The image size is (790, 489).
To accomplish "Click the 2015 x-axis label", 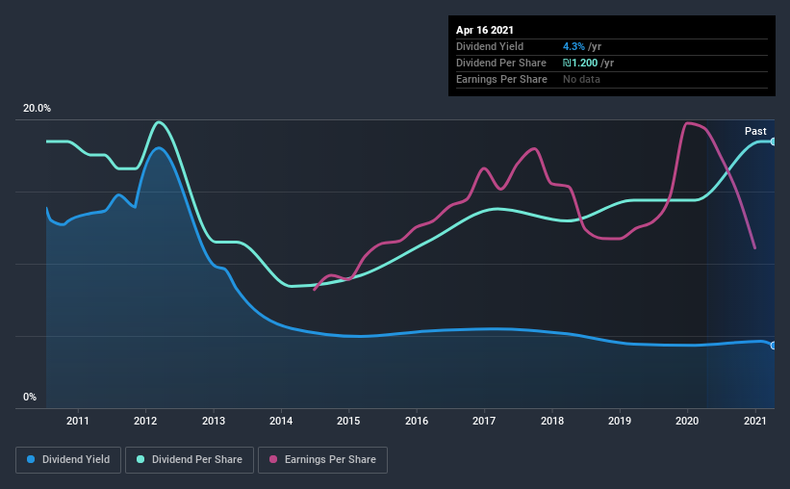I will pos(348,421).
